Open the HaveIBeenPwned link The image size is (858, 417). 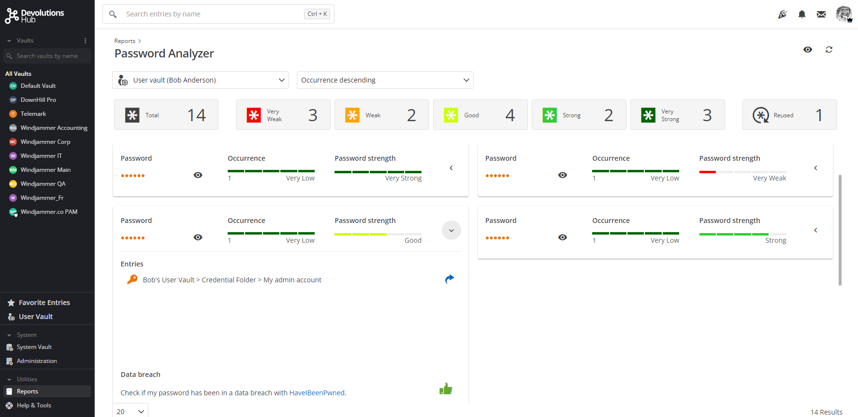(317, 393)
